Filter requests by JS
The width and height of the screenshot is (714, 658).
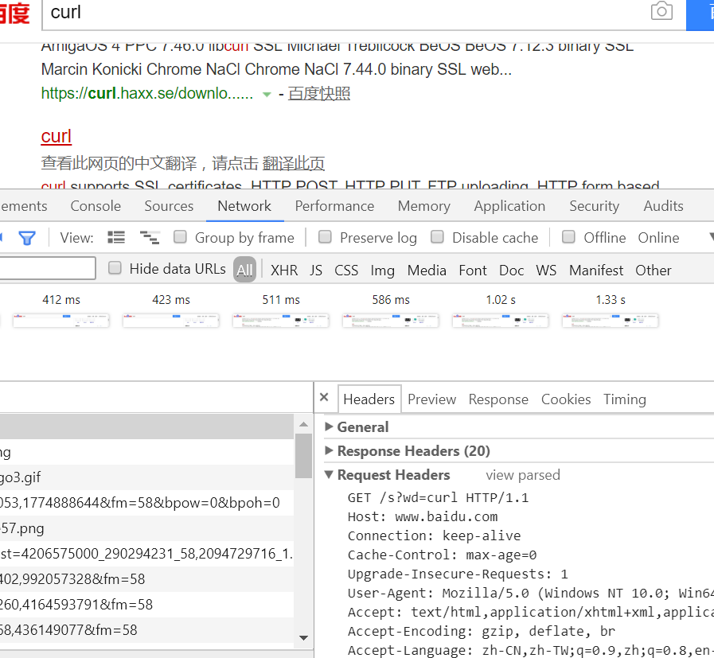316,271
